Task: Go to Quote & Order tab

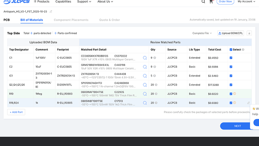Action: [110, 20]
